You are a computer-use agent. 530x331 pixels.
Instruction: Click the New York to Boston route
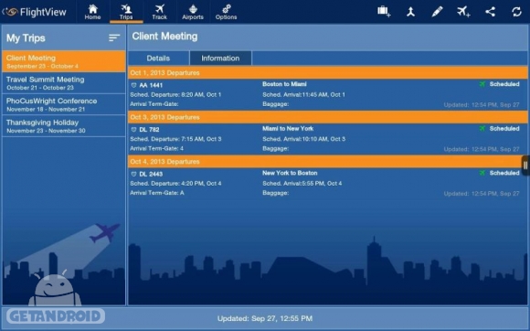click(x=290, y=173)
